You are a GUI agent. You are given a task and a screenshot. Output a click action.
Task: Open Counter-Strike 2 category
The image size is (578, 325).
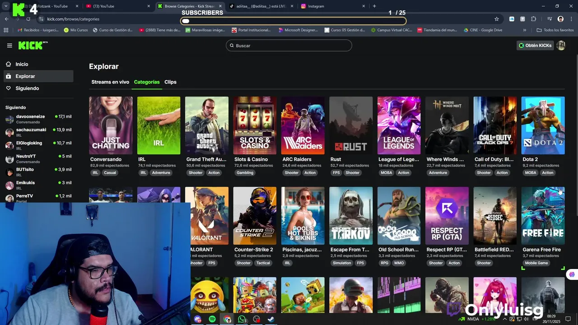pos(255,216)
